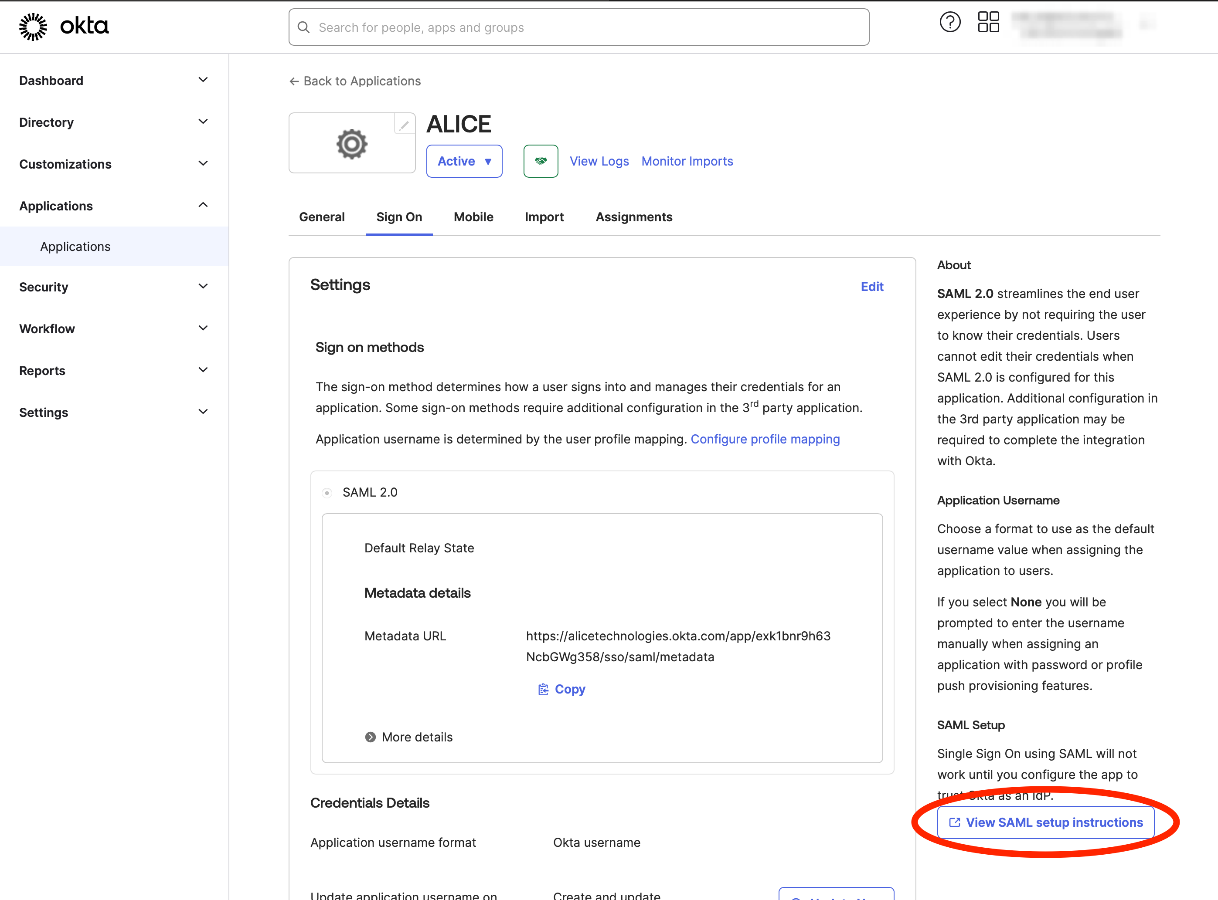Click the Credentials Details heading

[370, 803]
